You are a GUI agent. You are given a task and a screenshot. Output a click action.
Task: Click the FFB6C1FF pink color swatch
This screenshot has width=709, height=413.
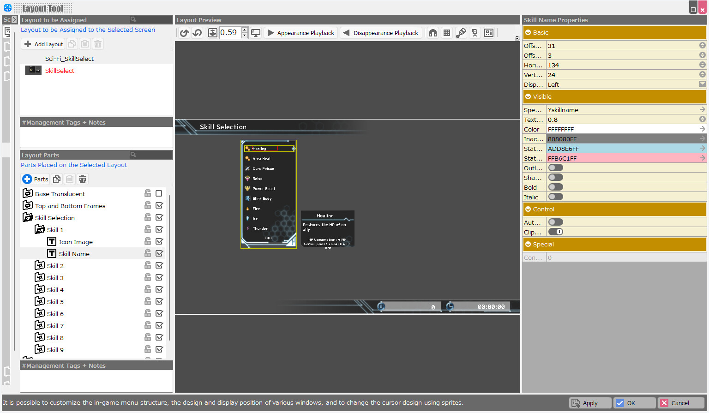coord(619,158)
